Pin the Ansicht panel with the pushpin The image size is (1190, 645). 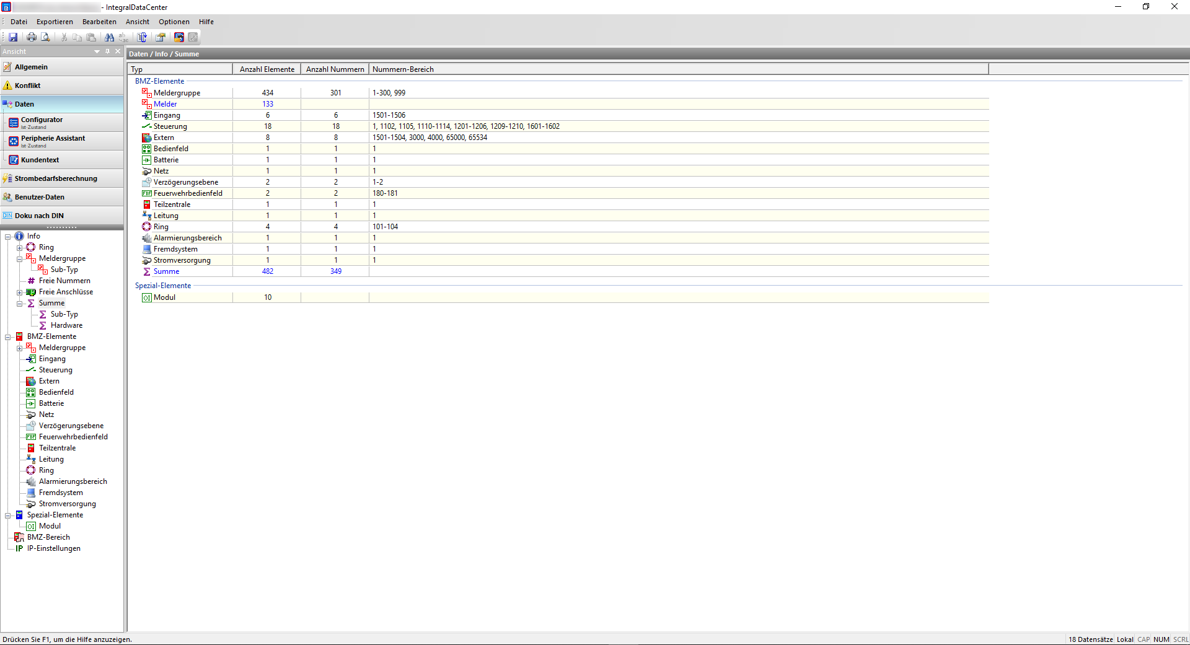(107, 51)
